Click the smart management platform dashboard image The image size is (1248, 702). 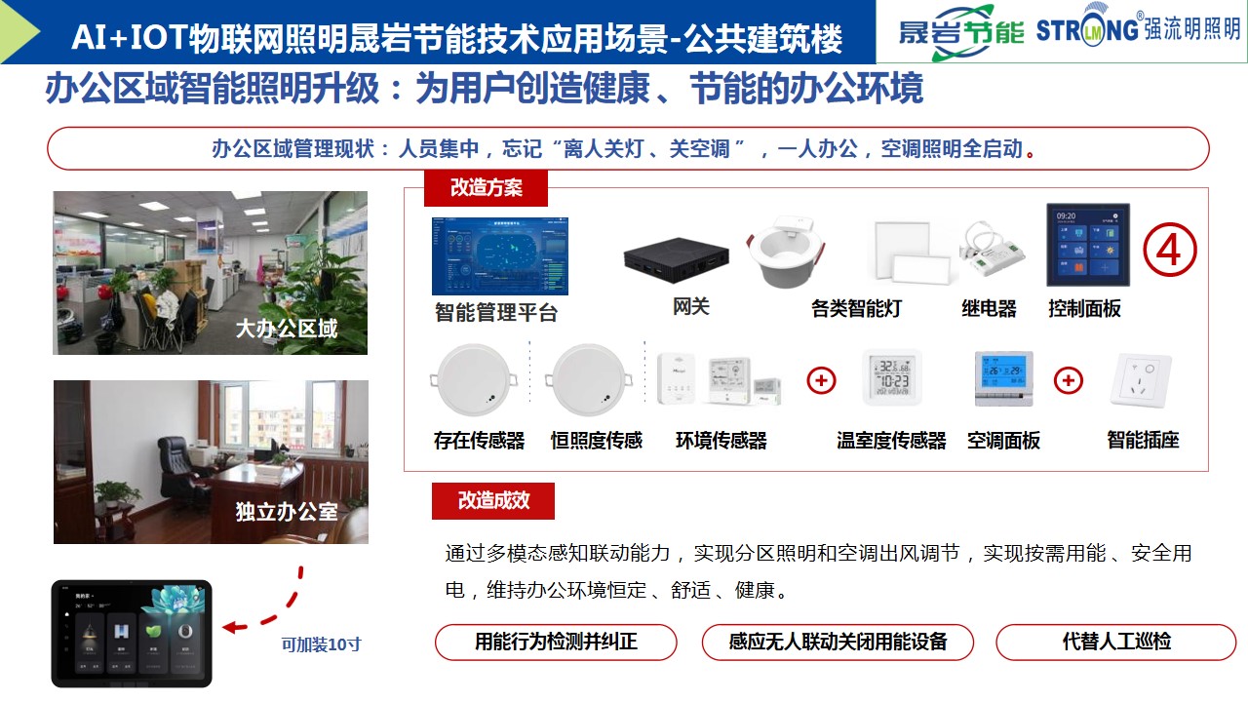point(500,256)
